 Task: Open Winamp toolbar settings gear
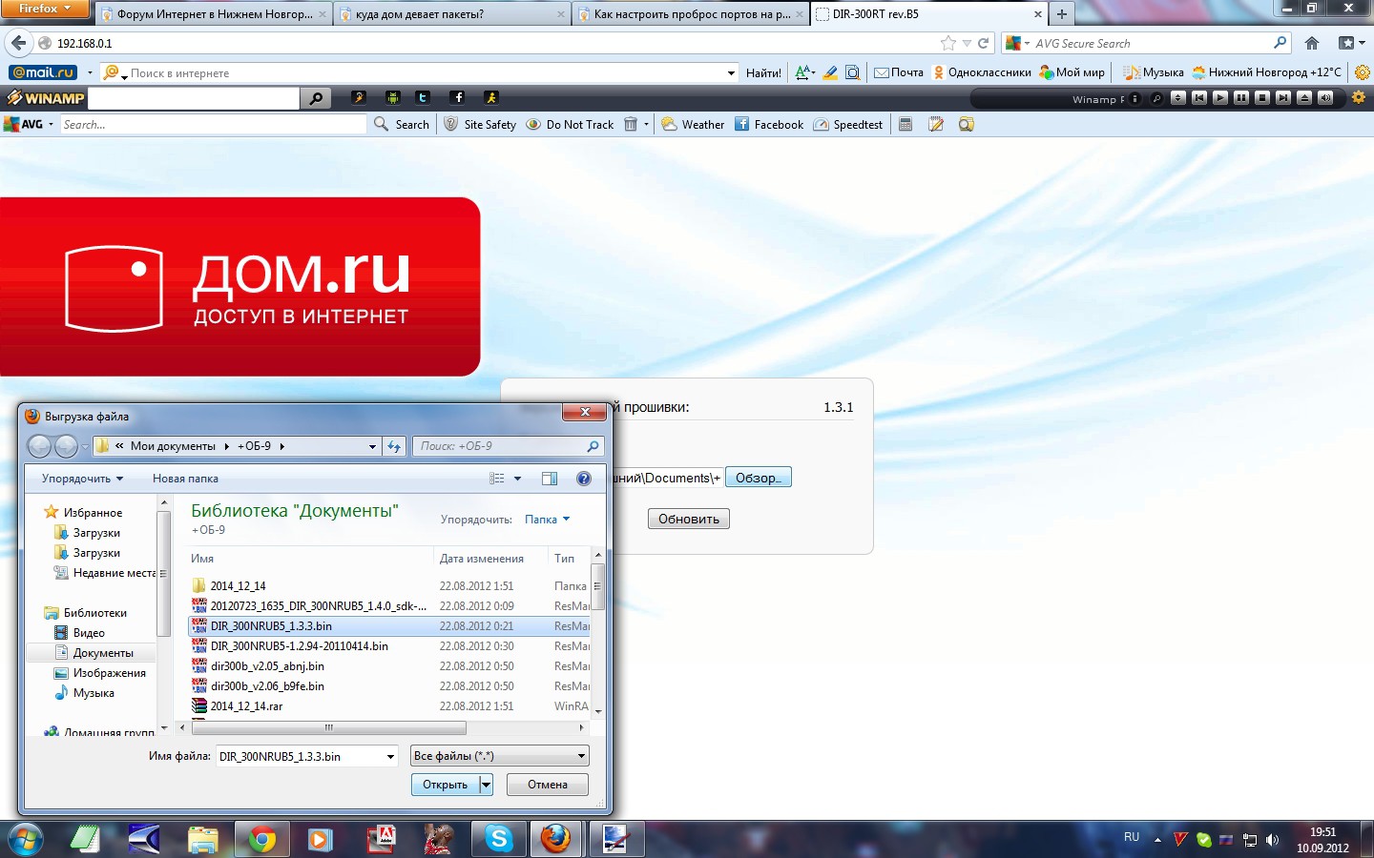[x=1358, y=98]
